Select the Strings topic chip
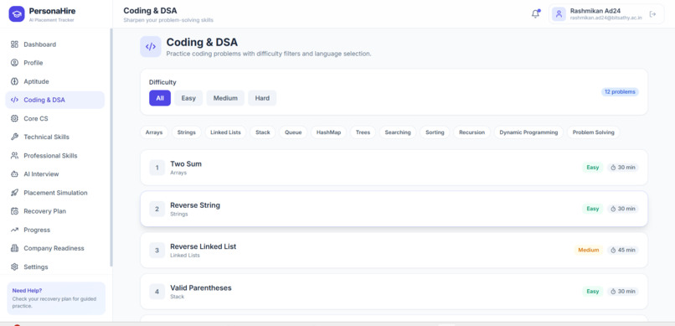The width and height of the screenshot is (675, 326). click(x=187, y=132)
